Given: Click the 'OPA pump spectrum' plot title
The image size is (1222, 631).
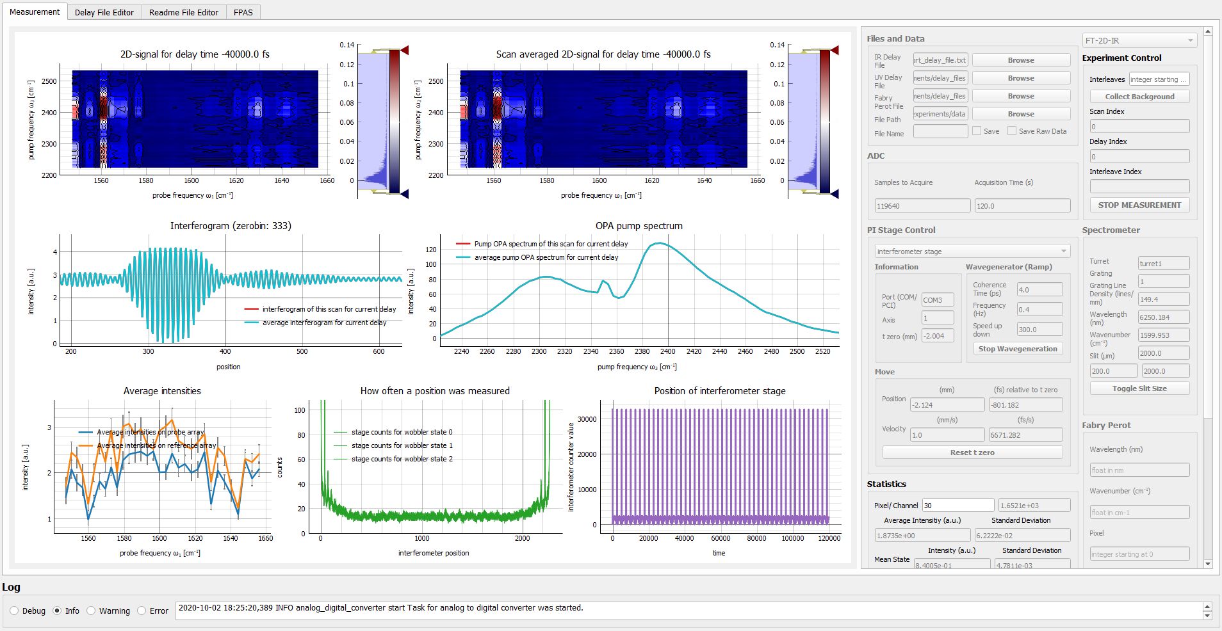Looking at the screenshot, I should point(639,226).
